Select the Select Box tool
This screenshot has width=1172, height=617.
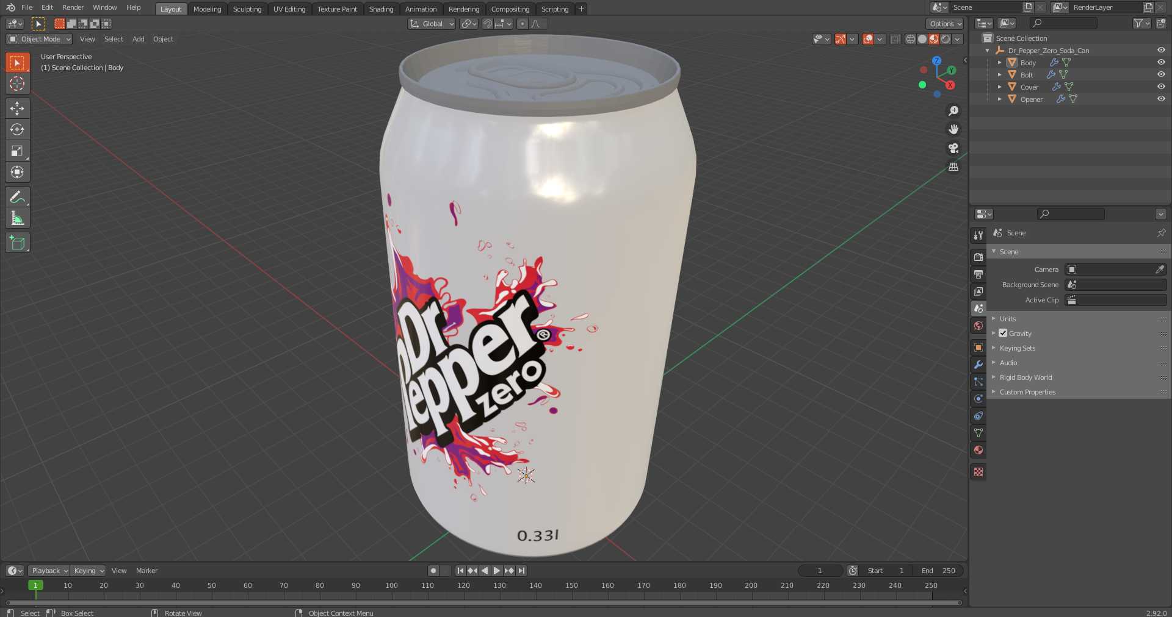point(17,62)
